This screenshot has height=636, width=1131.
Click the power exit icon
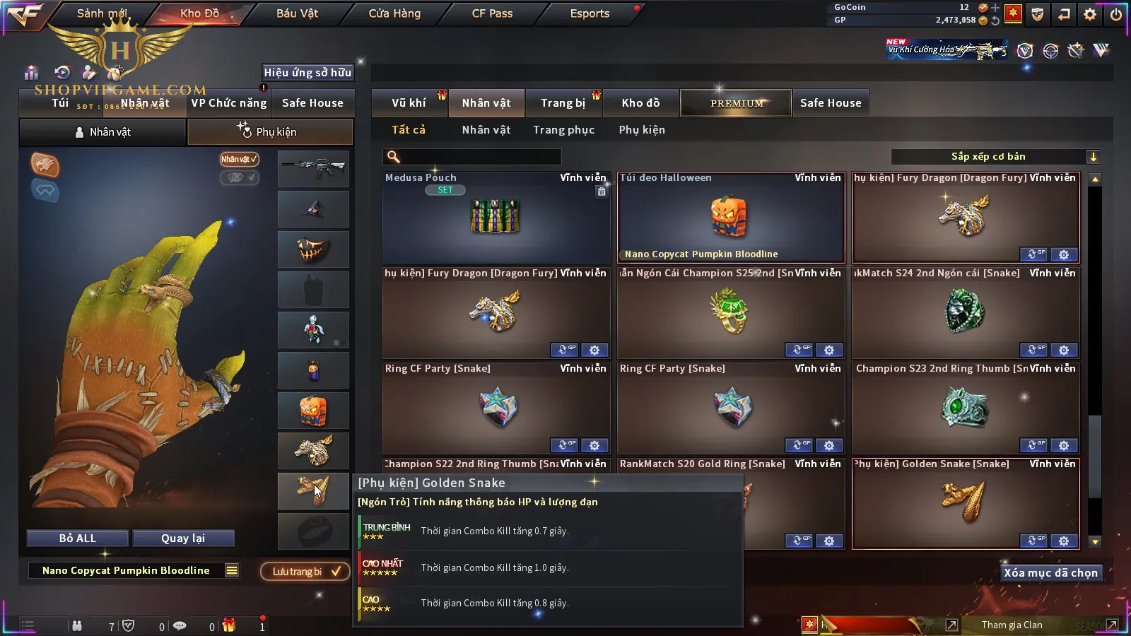tap(1115, 14)
